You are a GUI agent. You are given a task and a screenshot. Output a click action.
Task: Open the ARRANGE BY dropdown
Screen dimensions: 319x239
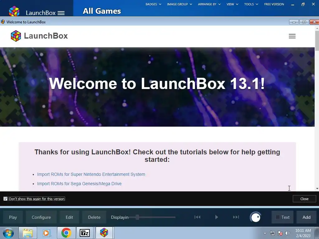[x=209, y=4]
